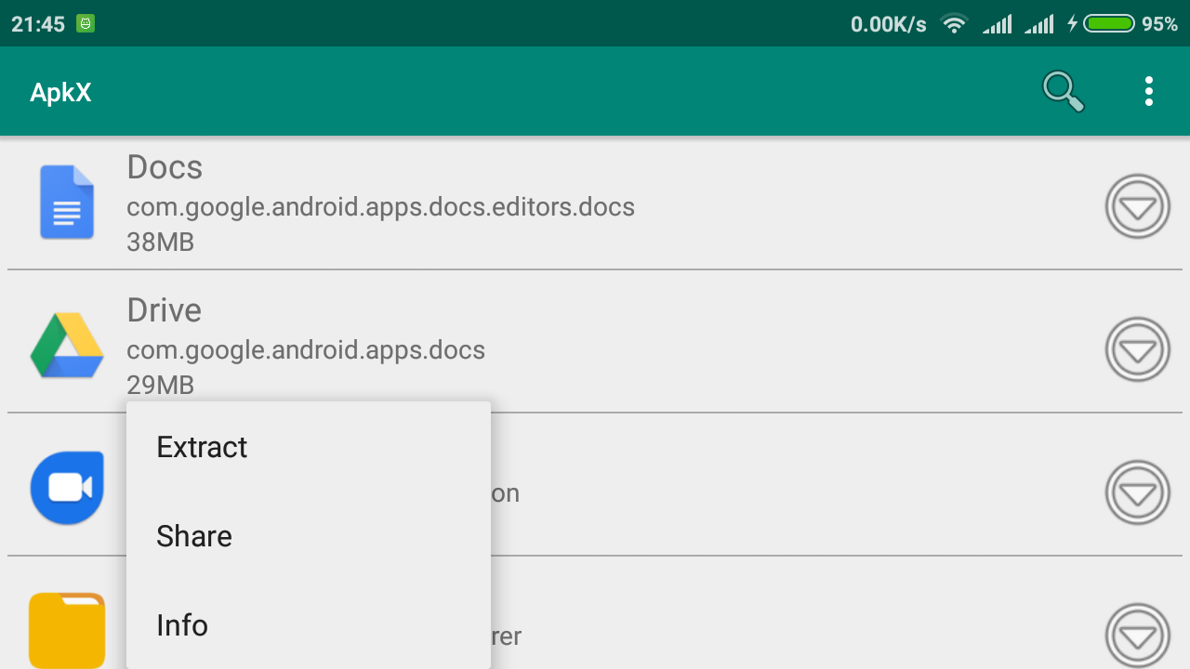Tap the Google Drive app icon
The width and height of the screenshot is (1190, 669).
coord(67,345)
